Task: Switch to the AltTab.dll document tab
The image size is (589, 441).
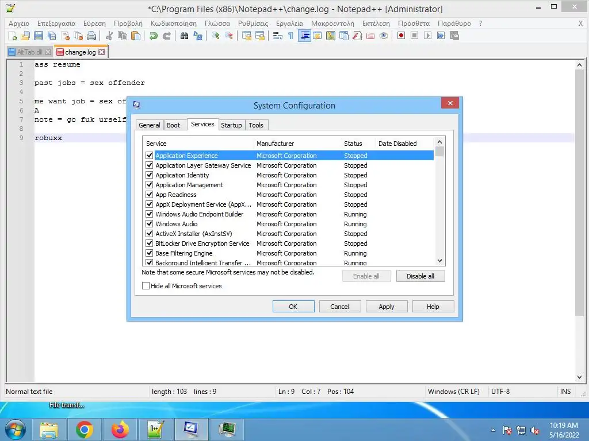Action: click(30, 52)
